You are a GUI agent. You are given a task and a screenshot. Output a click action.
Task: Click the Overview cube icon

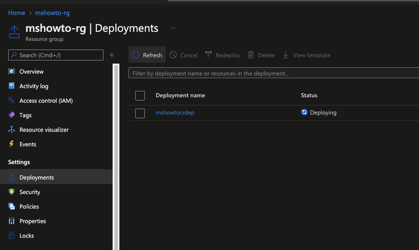click(x=11, y=71)
